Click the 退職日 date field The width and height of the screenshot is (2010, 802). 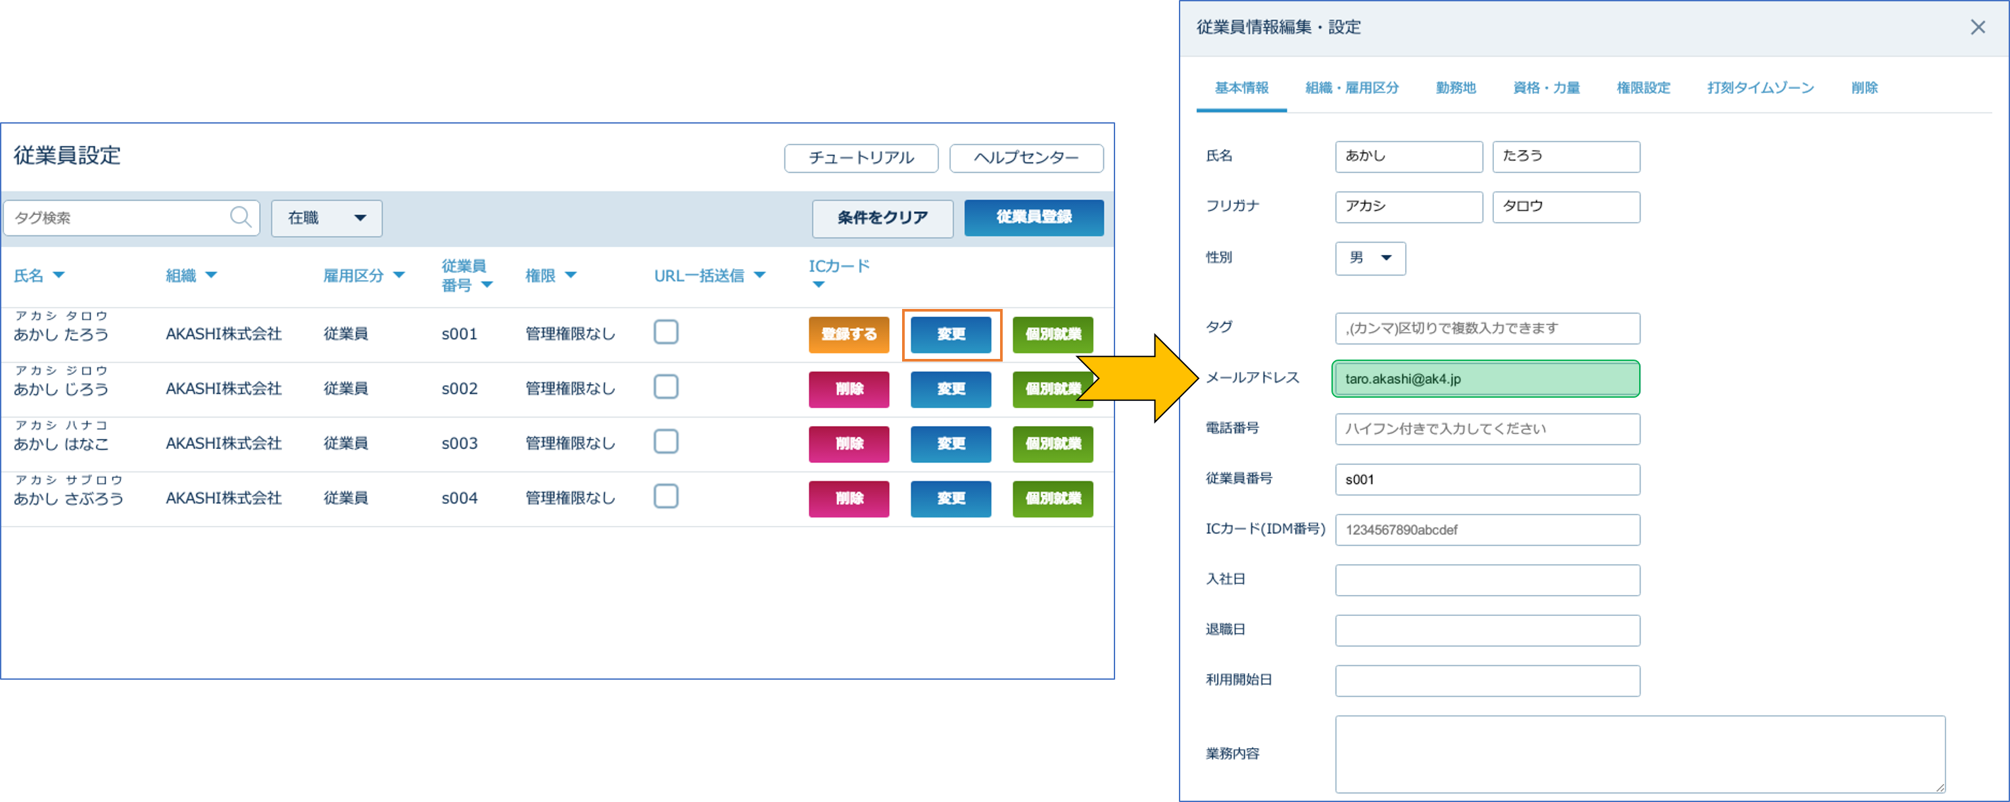(x=1487, y=630)
